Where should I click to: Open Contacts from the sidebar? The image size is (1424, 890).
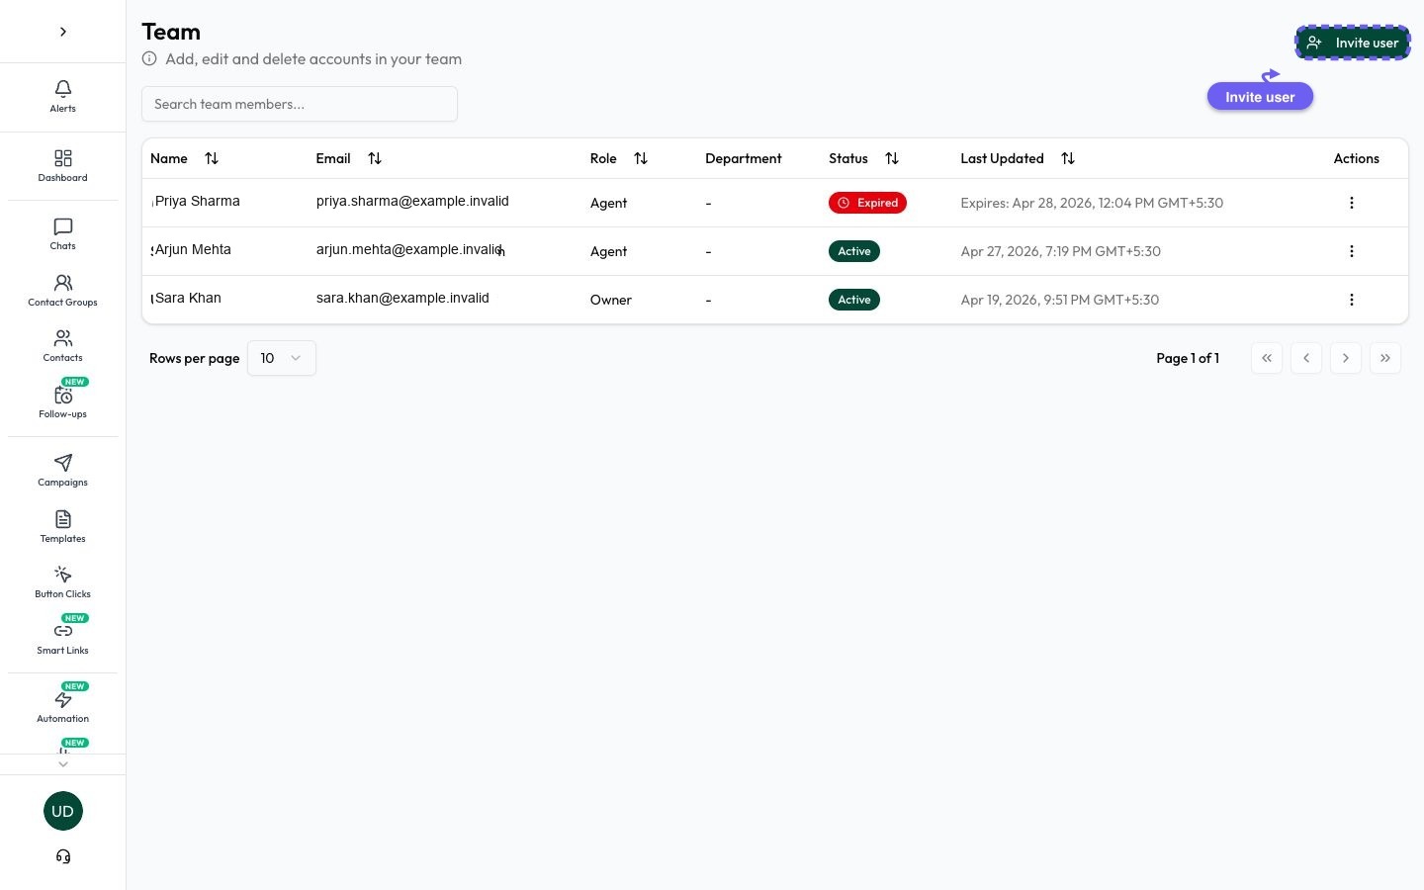tap(62, 346)
